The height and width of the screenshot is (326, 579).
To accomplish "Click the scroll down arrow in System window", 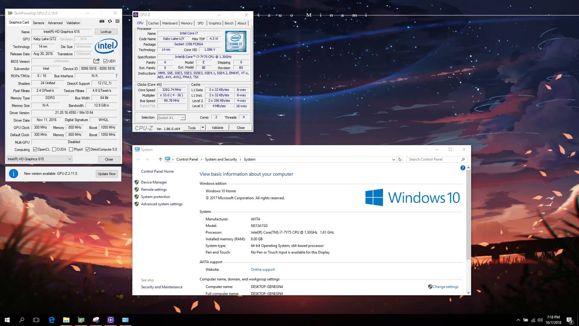I will coord(468,292).
